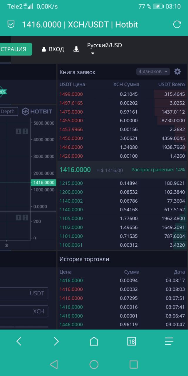Click the Книга заявок heading
Screen dimensions: 188x376
[x=78, y=72]
